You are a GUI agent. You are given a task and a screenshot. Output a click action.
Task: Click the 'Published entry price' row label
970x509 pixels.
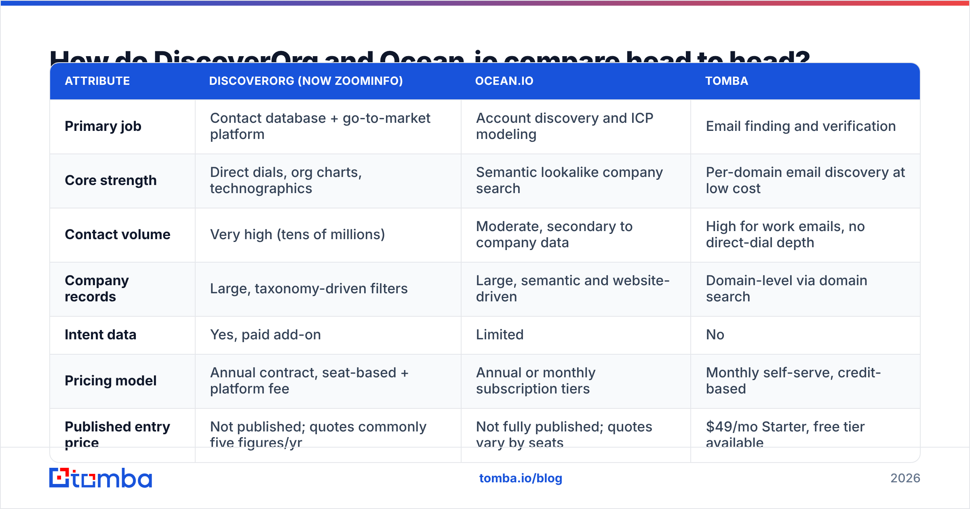118,434
